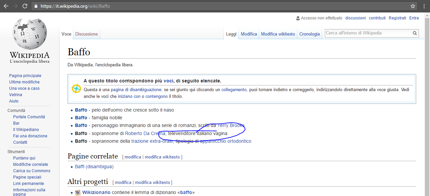Screen dimensions: 430x196
Task: Click the 'iniziano con' link
Action: point(129,96)
